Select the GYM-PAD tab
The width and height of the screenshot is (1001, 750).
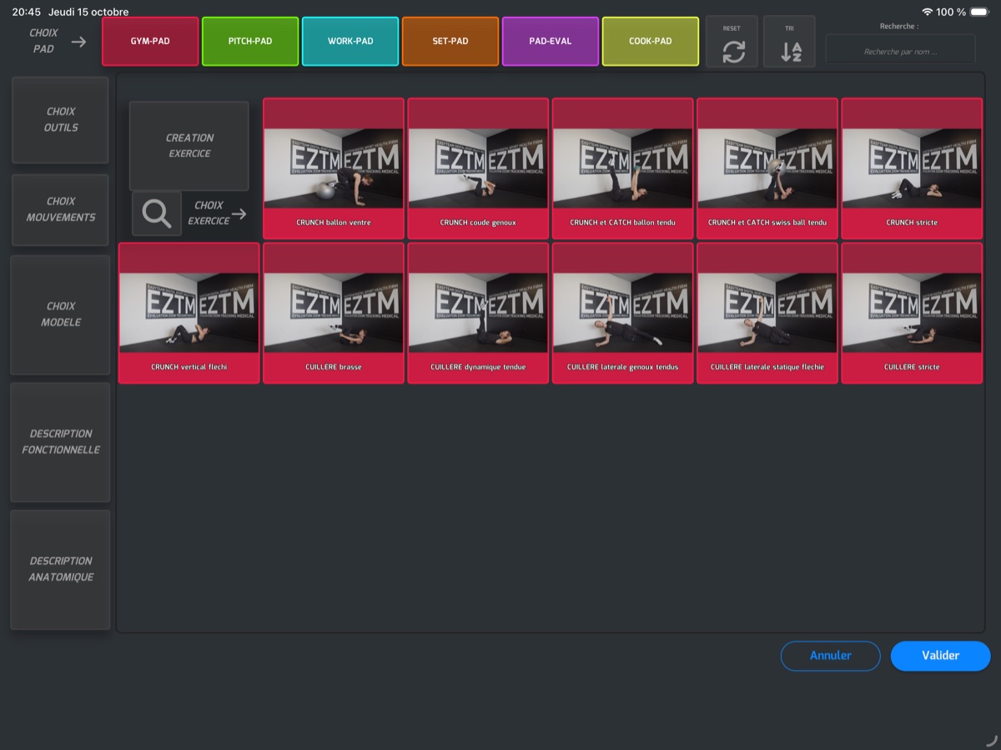(x=150, y=41)
